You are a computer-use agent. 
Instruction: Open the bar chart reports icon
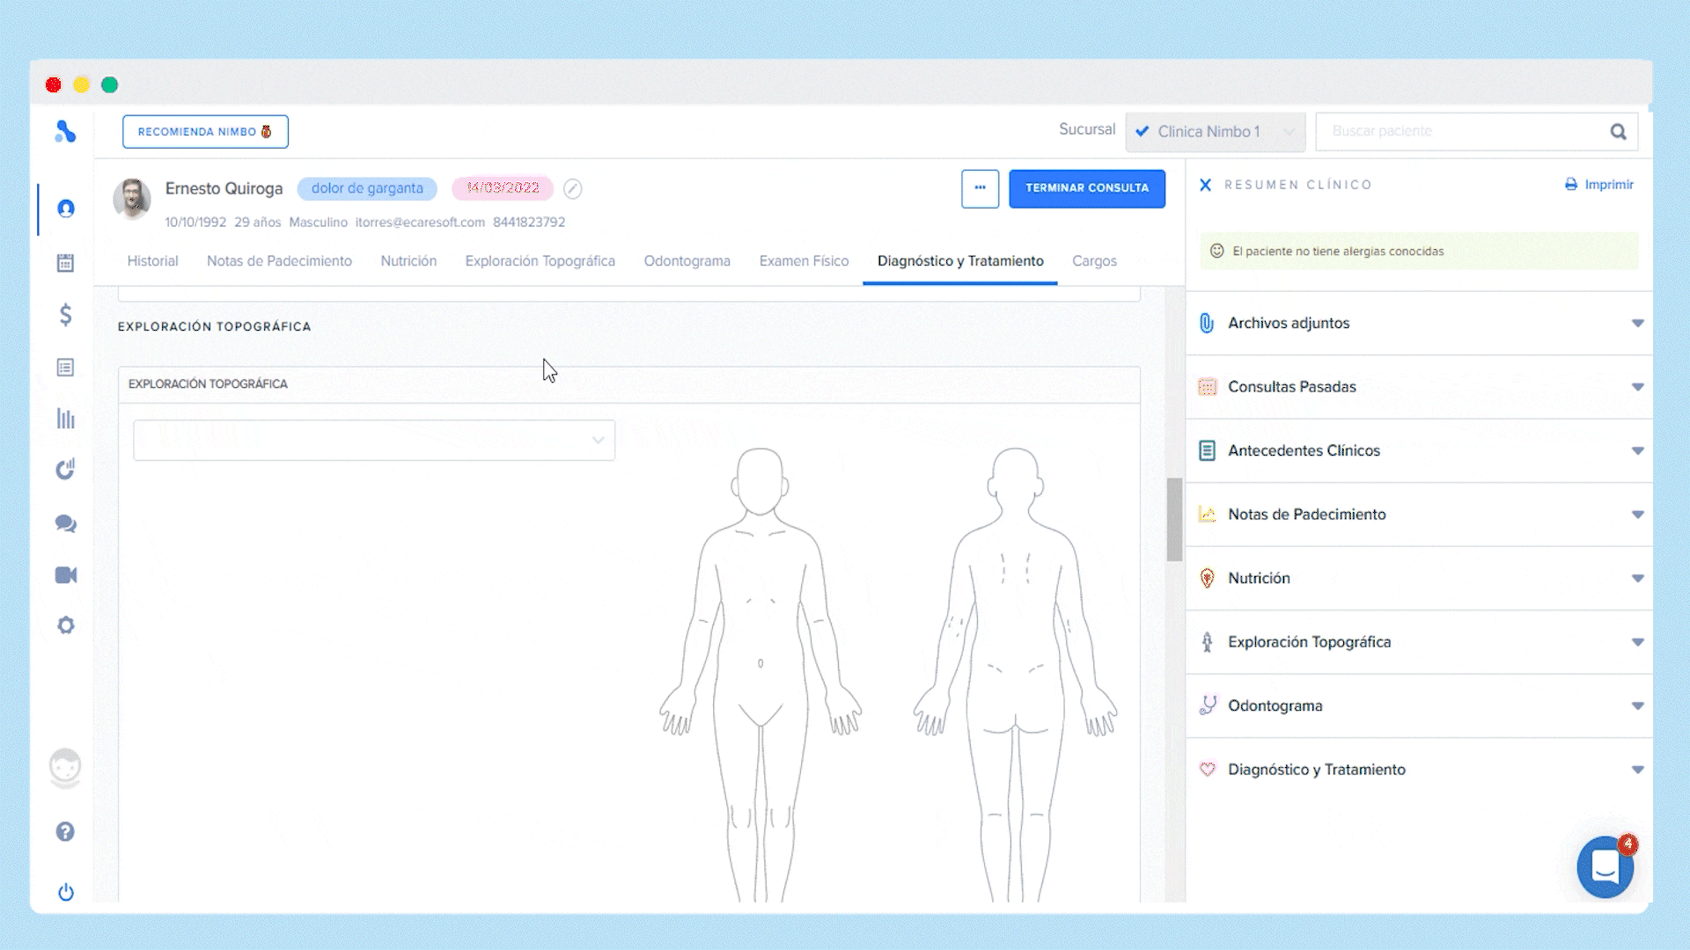pyautogui.click(x=65, y=419)
